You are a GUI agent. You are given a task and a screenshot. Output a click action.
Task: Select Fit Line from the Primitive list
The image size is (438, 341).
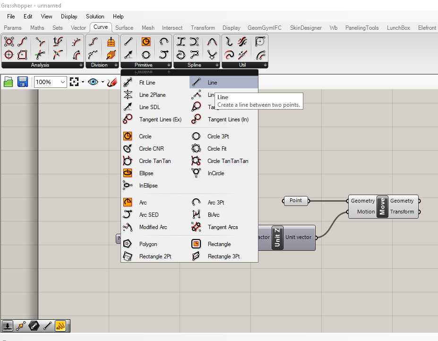click(147, 83)
